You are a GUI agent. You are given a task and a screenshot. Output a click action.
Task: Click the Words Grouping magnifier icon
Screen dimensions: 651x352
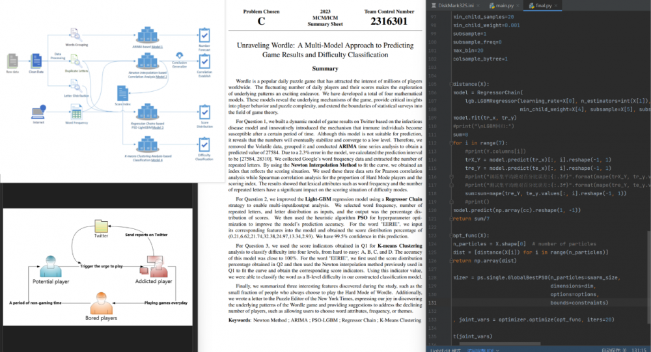[x=75, y=34]
